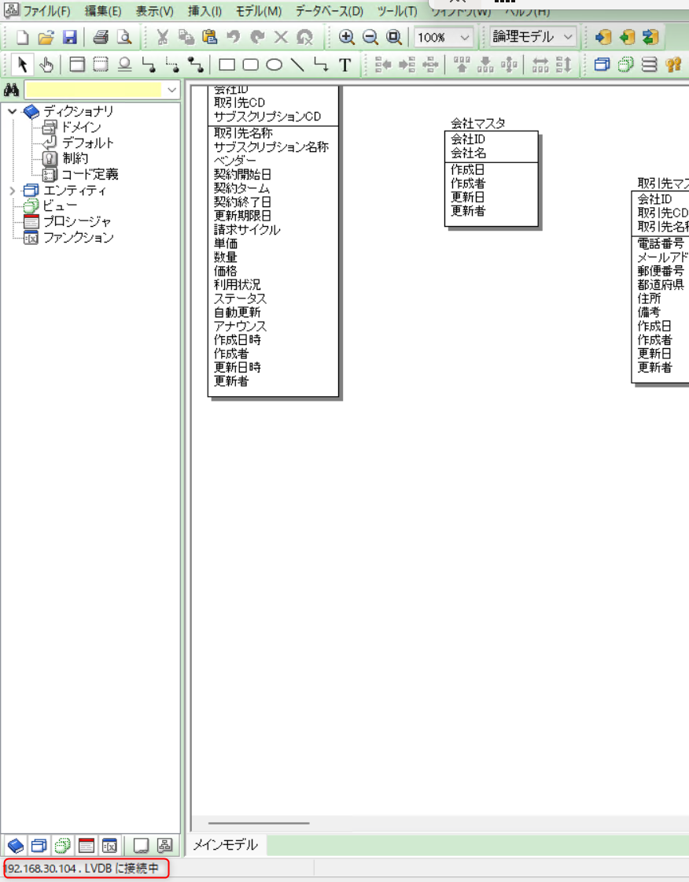This screenshot has height=882, width=689.
Task: Toggle the procedure panel button at bottom
Action: coord(87,846)
